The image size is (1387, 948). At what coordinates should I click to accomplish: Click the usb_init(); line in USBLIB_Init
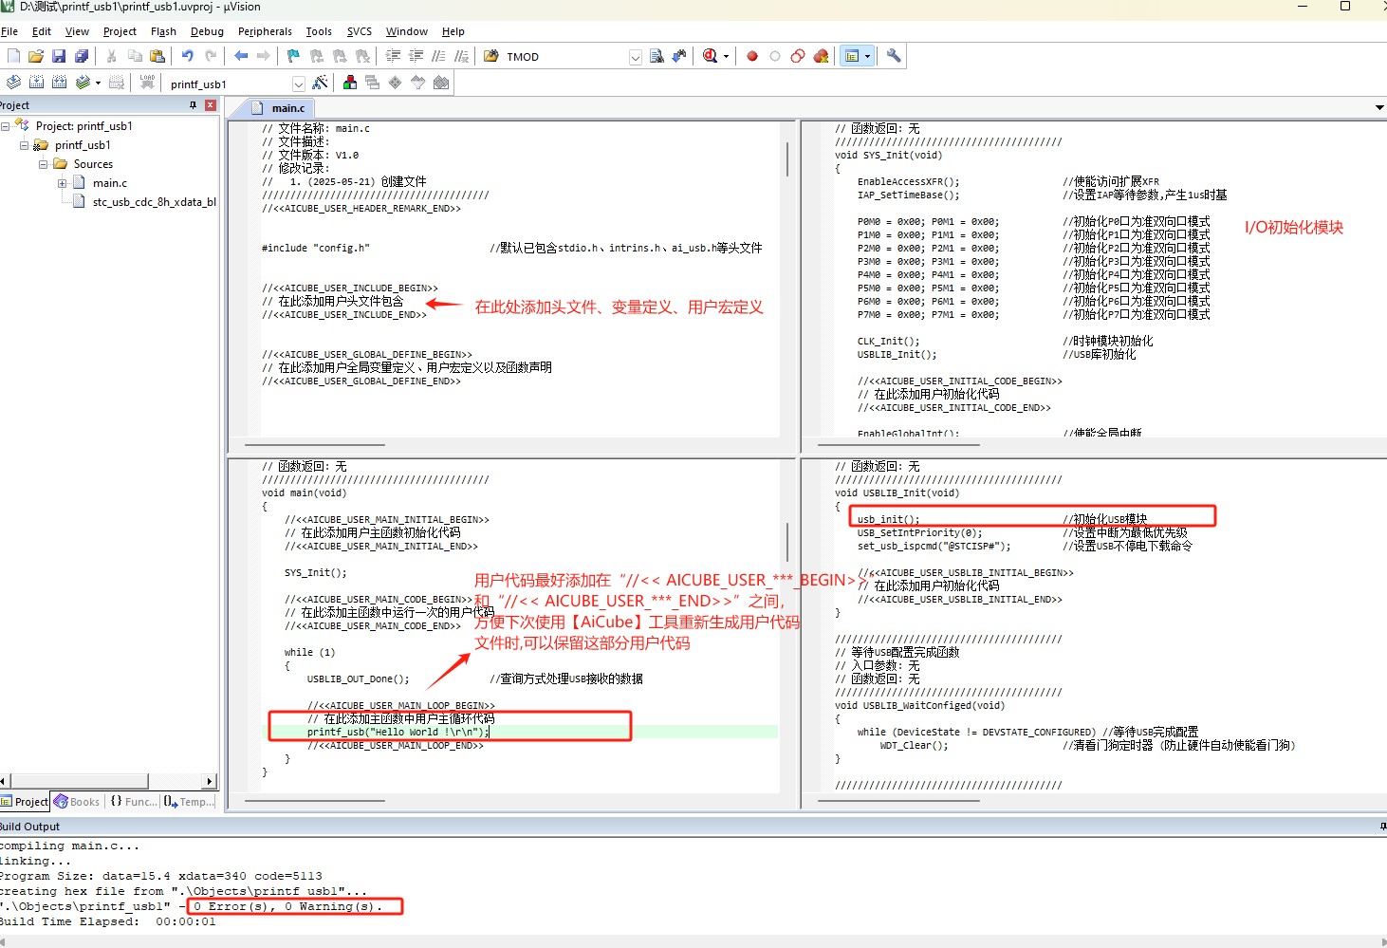coord(889,519)
